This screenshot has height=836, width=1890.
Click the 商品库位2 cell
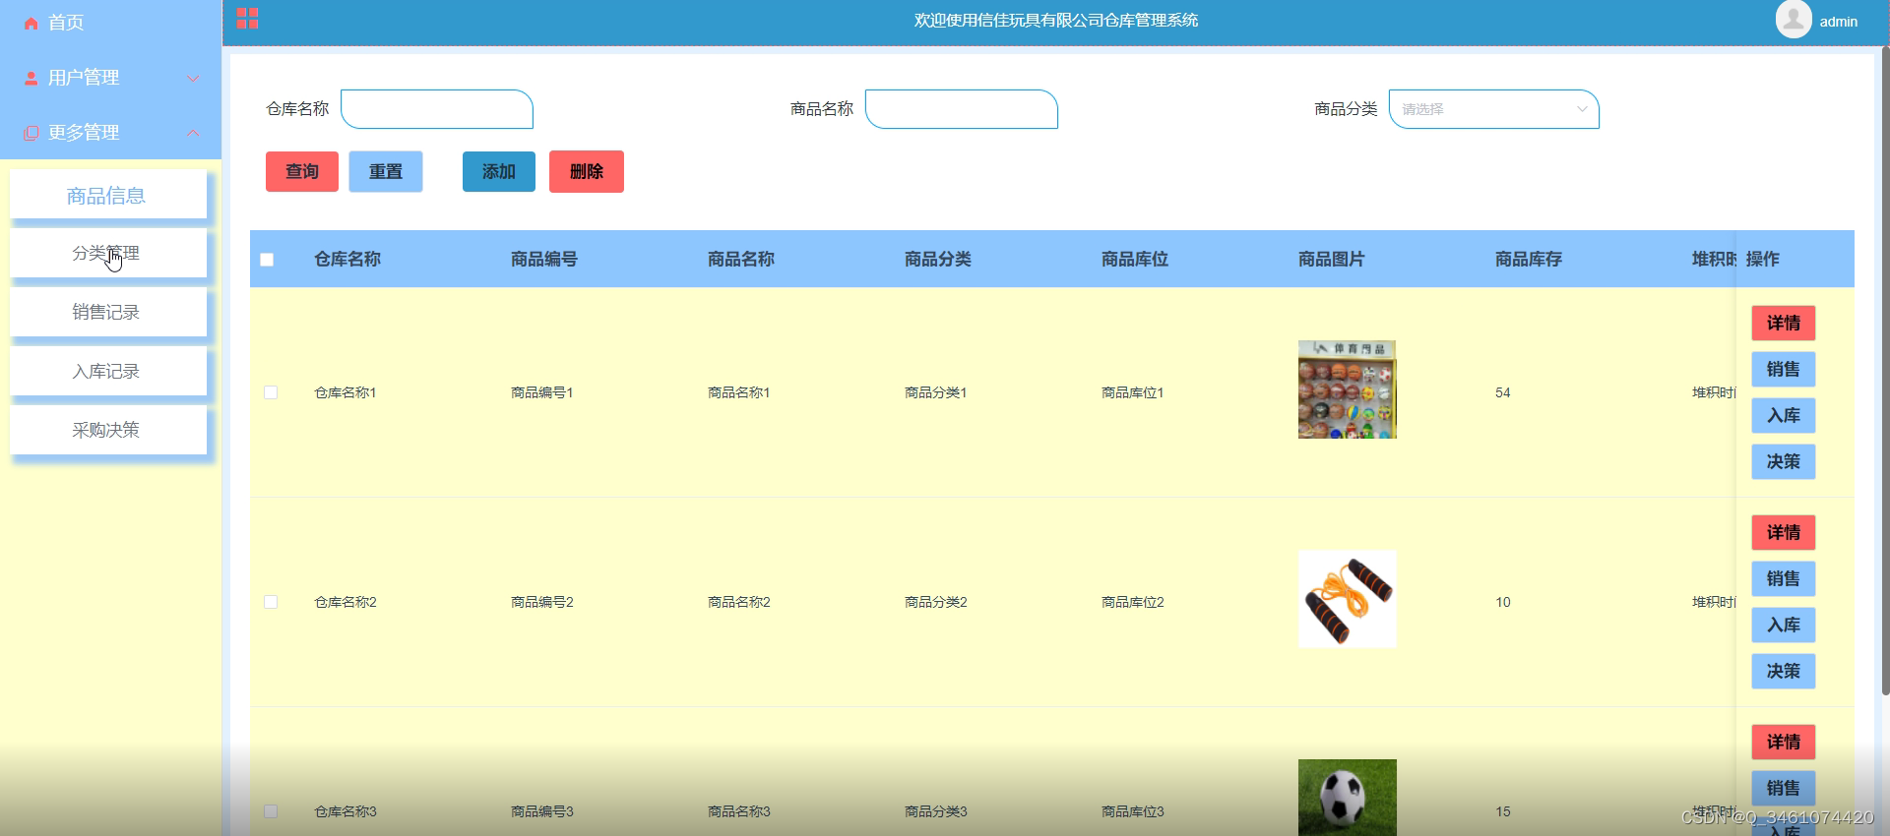coord(1133,602)
